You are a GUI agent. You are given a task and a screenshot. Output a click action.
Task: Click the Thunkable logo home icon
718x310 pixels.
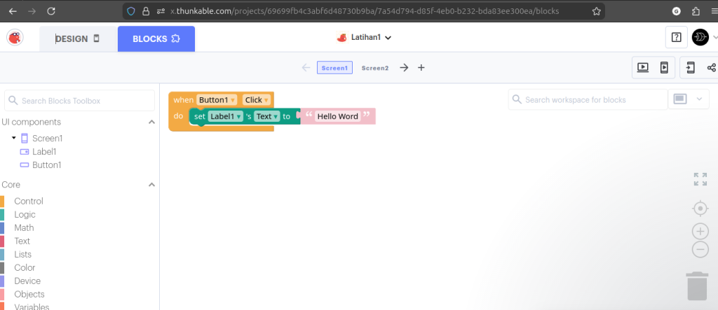tap(15, 38)
